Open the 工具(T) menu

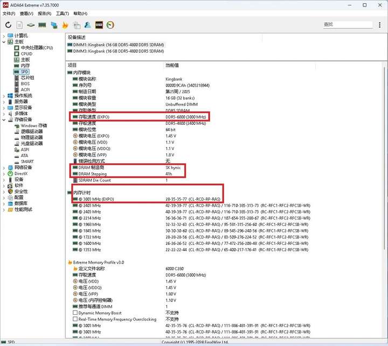[63, 13]
